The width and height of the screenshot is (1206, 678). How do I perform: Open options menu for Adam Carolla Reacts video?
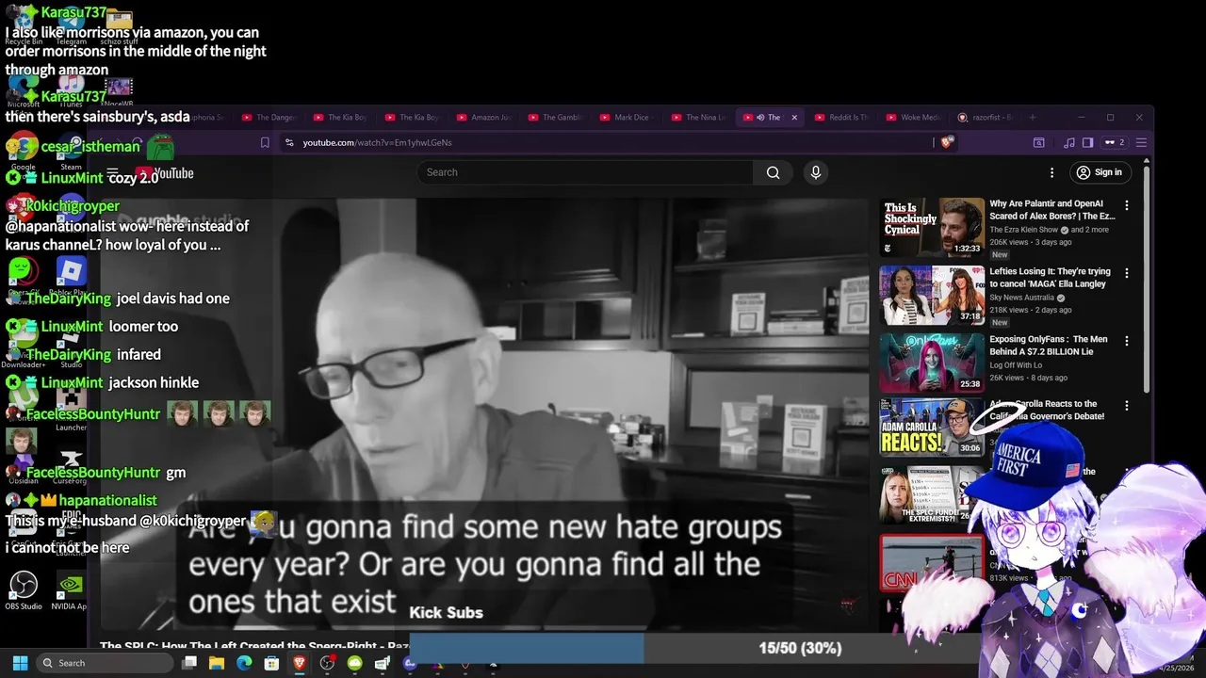pyautogui.click(x=1126, y=406)
